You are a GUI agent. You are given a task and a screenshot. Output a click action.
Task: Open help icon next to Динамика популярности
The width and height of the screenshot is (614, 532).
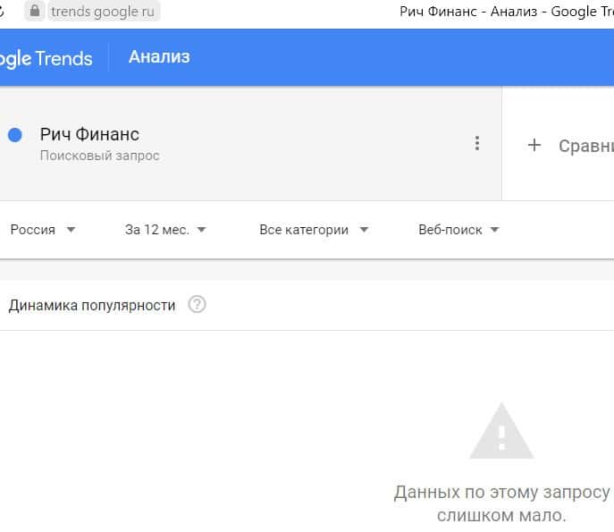[198, 305]
